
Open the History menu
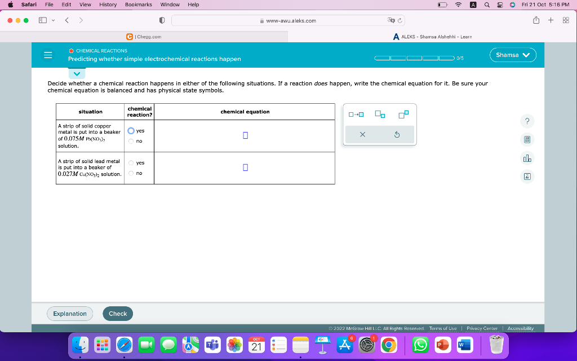click(108, 5)
